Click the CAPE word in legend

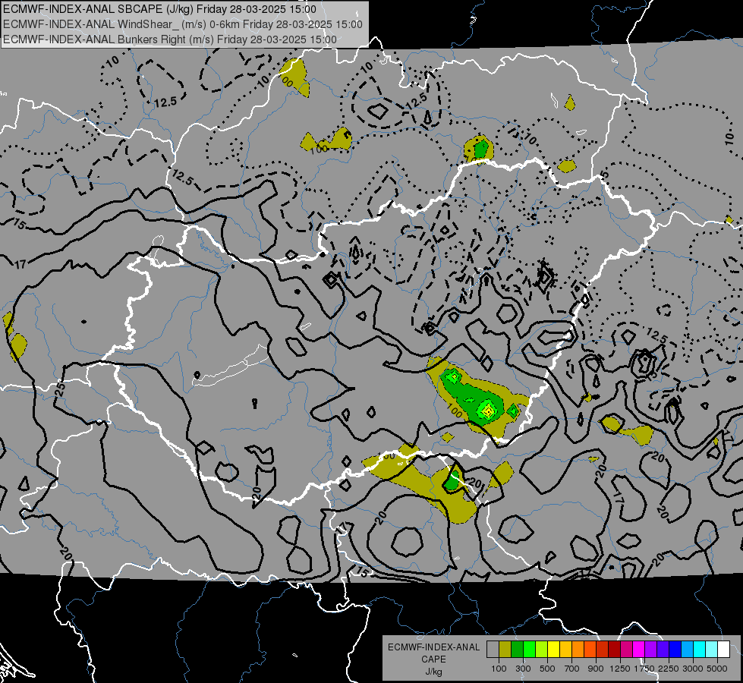pyautogui.click(x=434, y=659)
